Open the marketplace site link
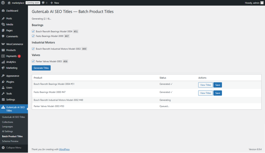 coord(18,3)
